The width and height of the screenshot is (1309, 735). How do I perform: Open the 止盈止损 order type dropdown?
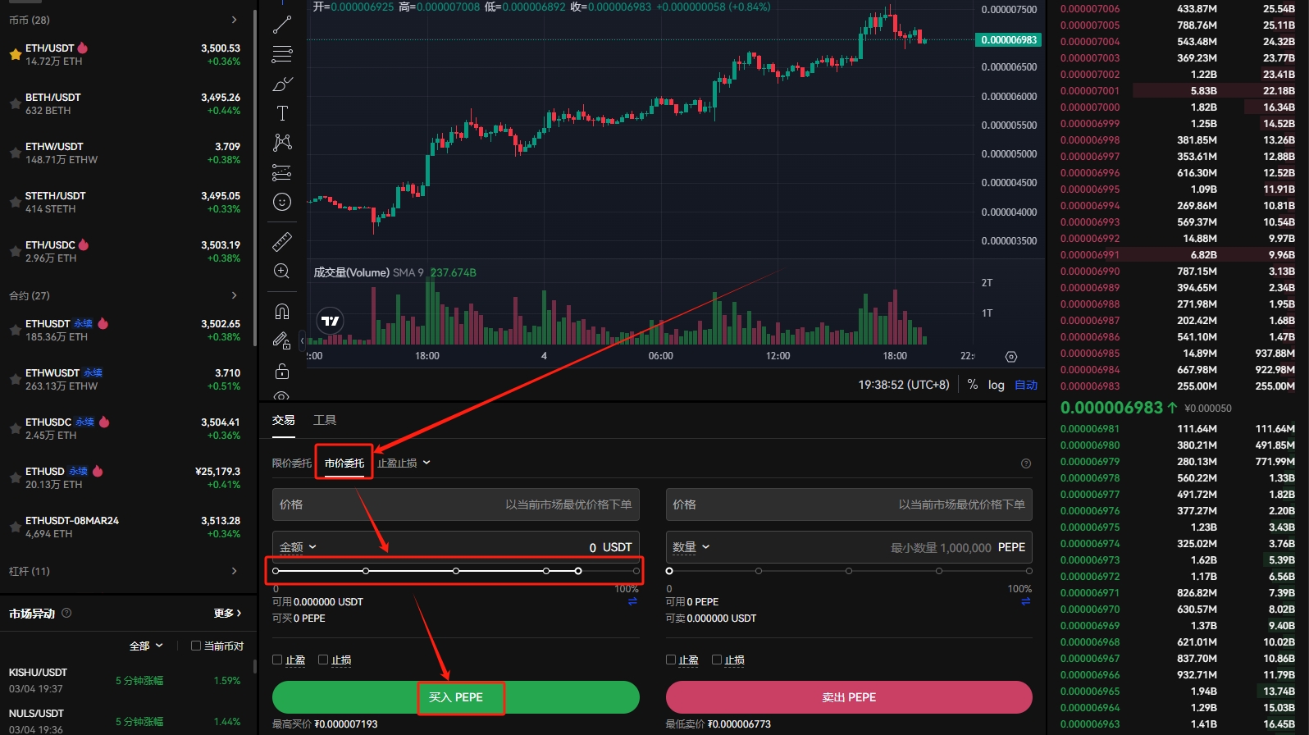click(x=404, y=463)
